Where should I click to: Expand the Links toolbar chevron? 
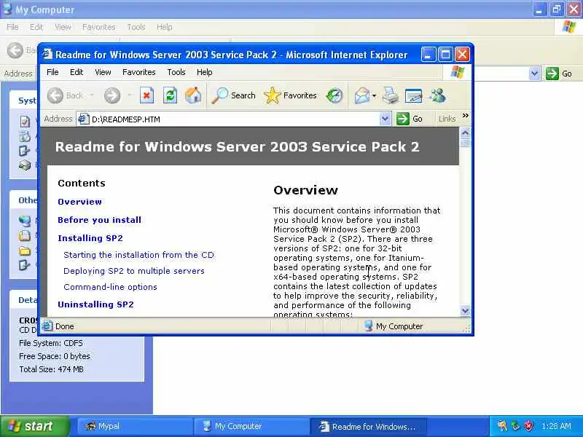(x=465, y=116)
